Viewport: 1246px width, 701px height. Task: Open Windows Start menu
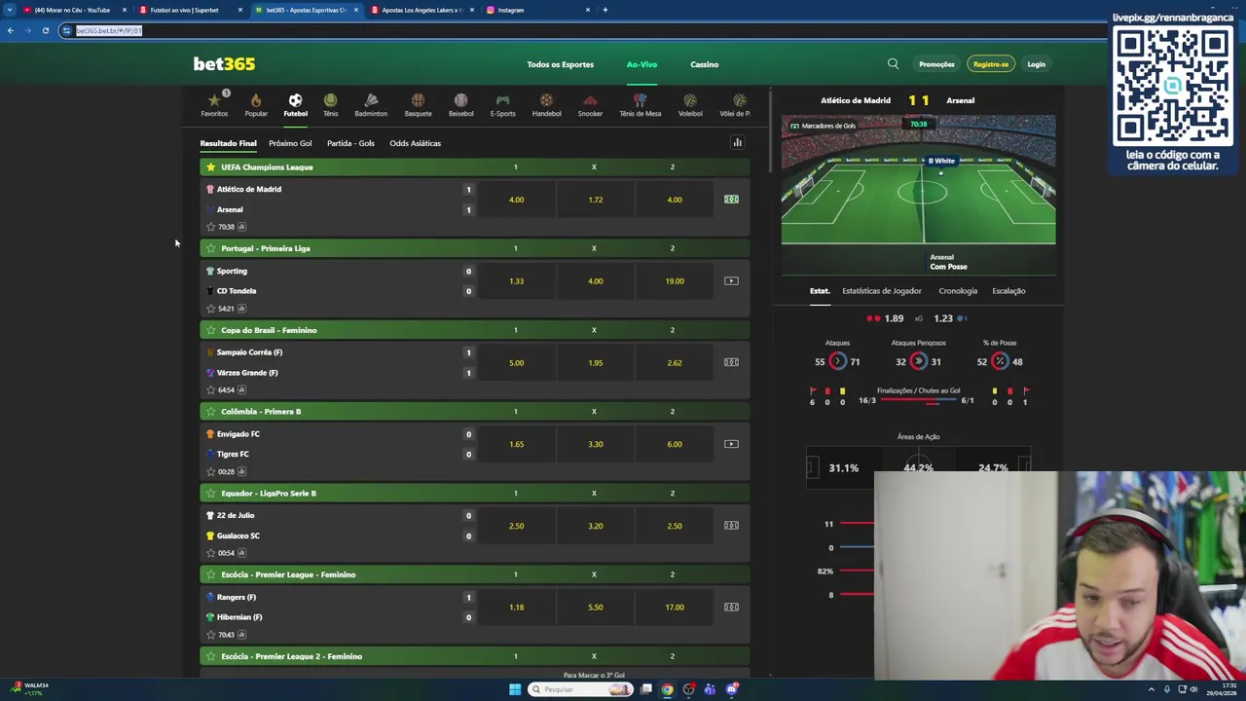click(515, 689)
